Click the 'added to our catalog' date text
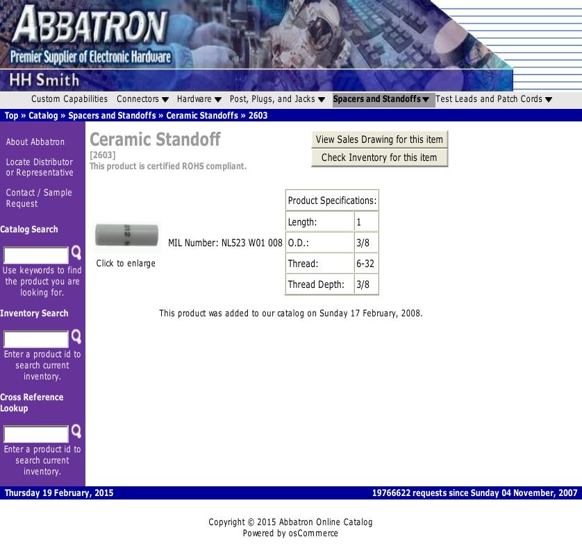Viewport: 582px width, 555px height. coord(291,314)
